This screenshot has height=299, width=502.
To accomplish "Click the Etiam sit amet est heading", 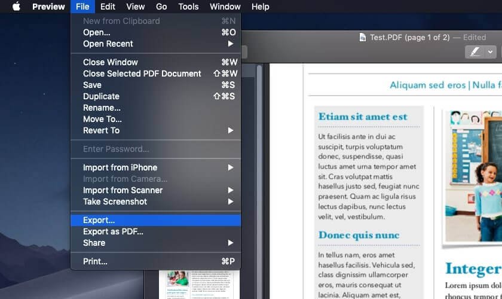I will [x=363, y=117].
